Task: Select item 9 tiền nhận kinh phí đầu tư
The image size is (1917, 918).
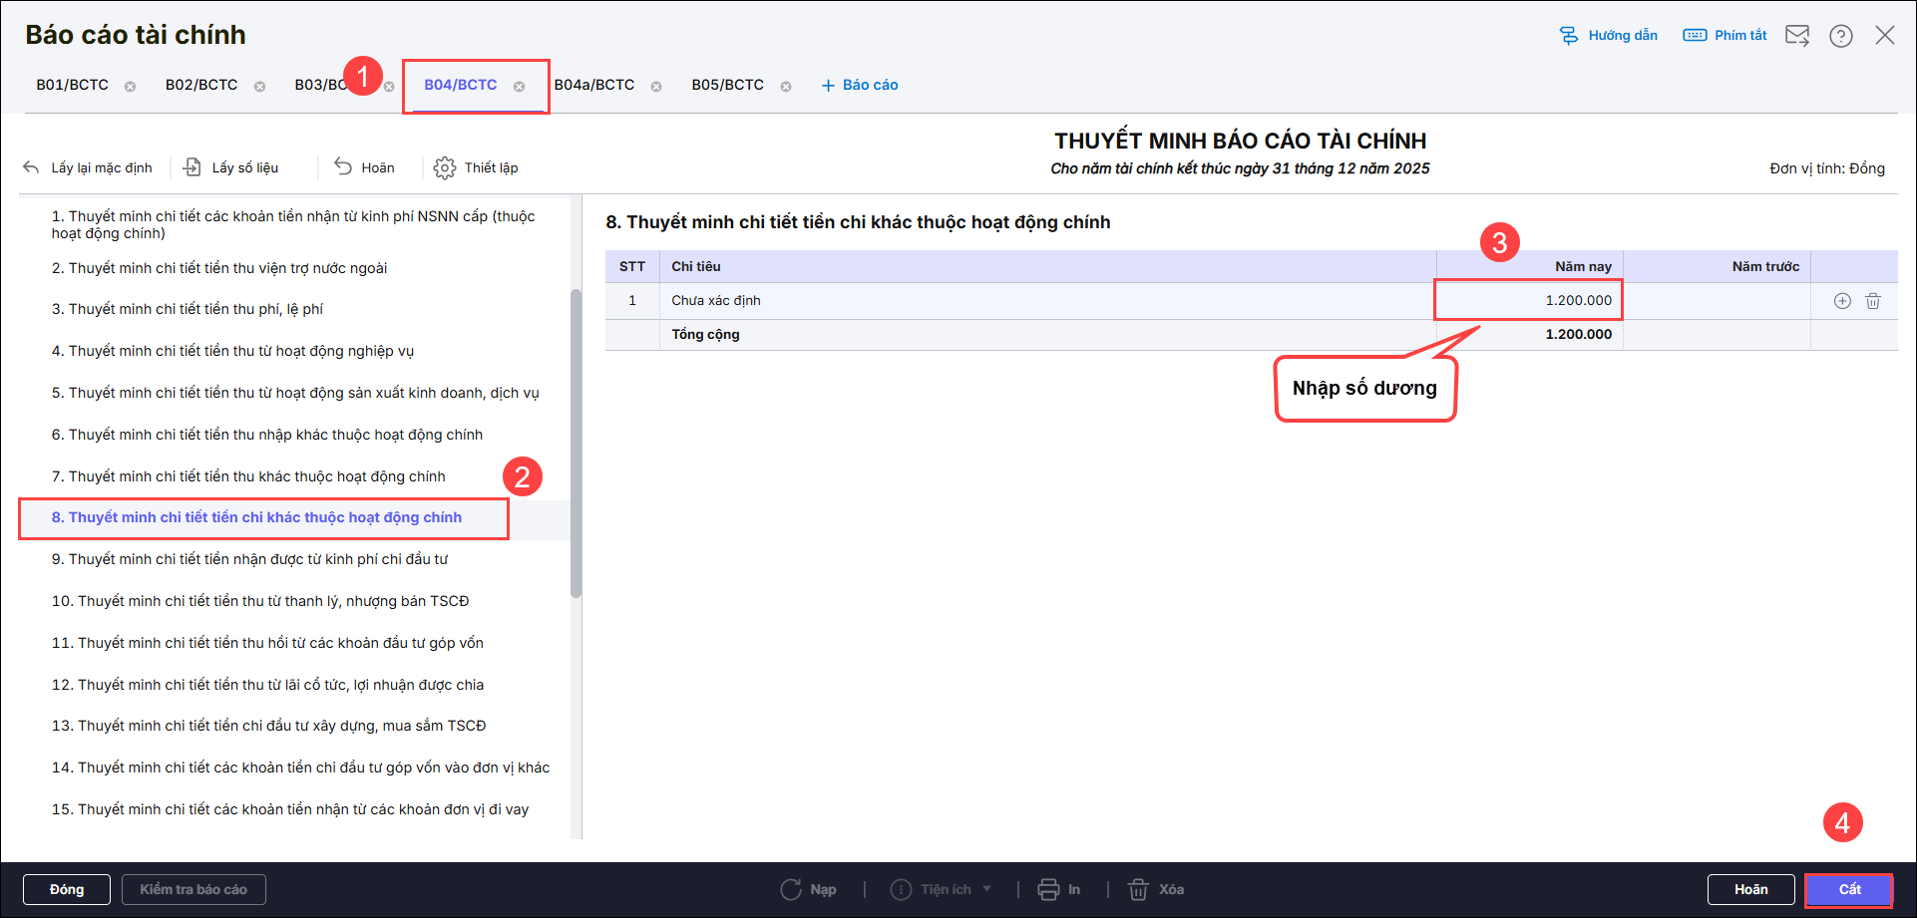Action: [x=249, y=559]
